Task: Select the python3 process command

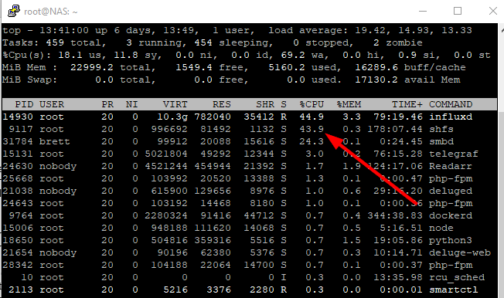Action: click(451, 240)
